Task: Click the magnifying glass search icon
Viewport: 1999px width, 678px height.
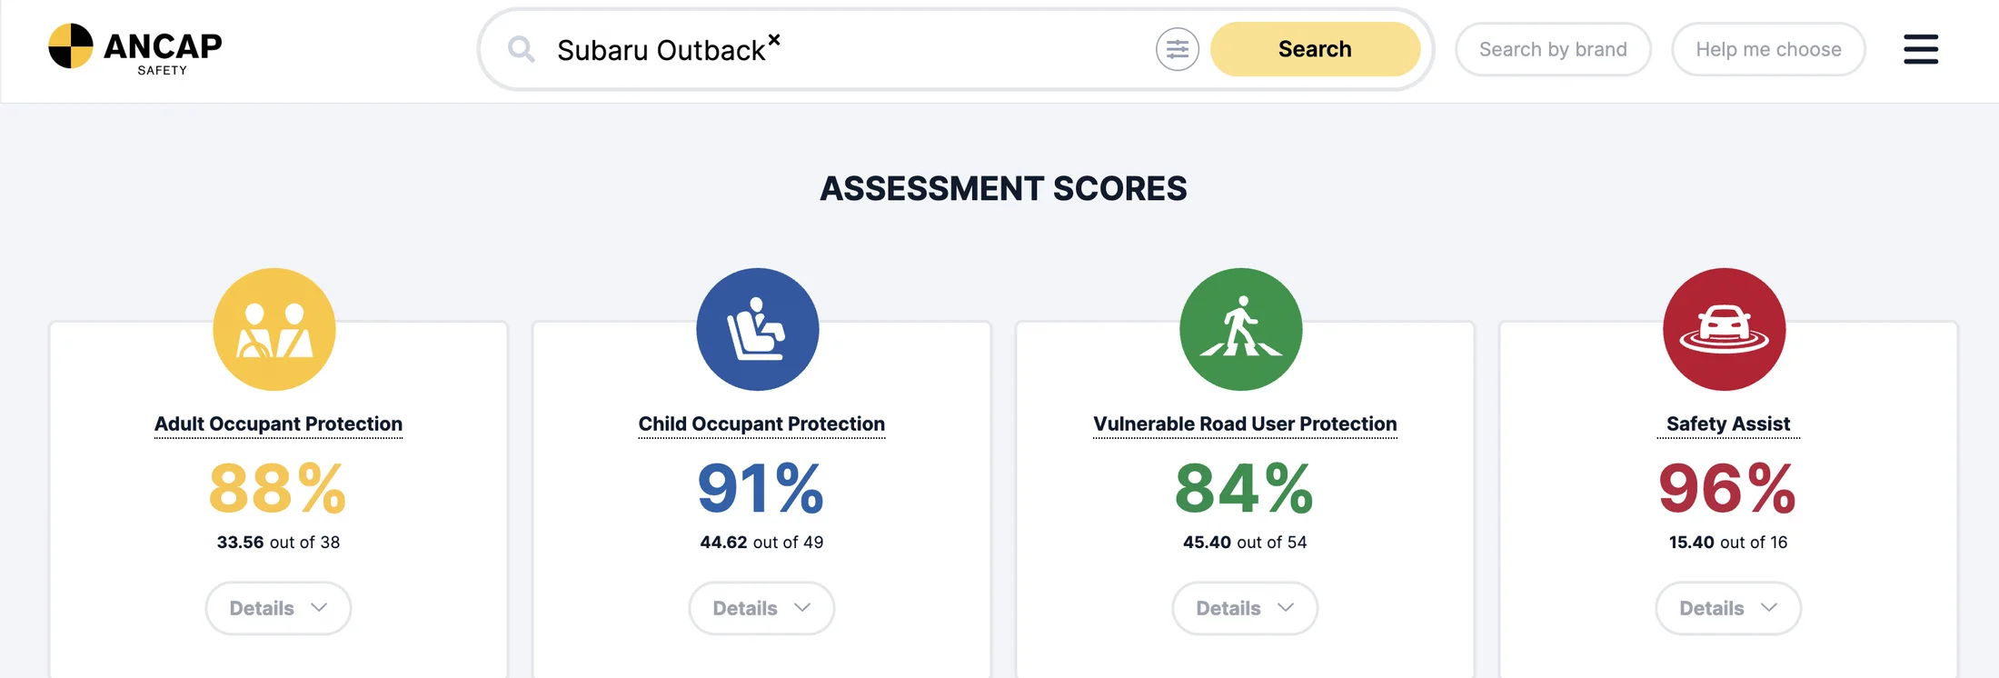Action: click(x=521, y=49)
